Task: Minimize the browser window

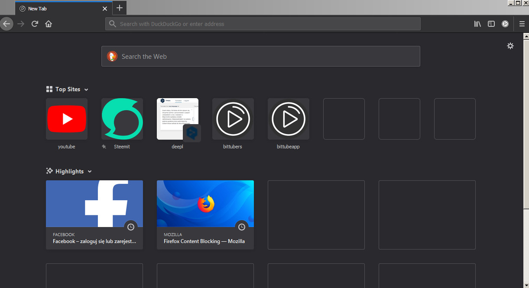Action: click(x=511, y=3)
